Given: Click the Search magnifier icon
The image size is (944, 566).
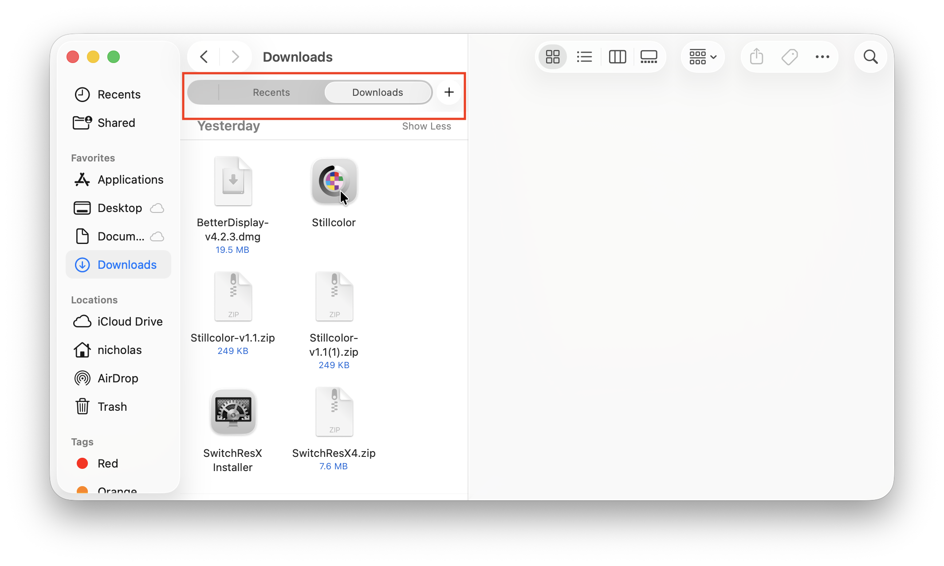Looking at the screenshot, I should pyautogui.click(x=870, y=57).
